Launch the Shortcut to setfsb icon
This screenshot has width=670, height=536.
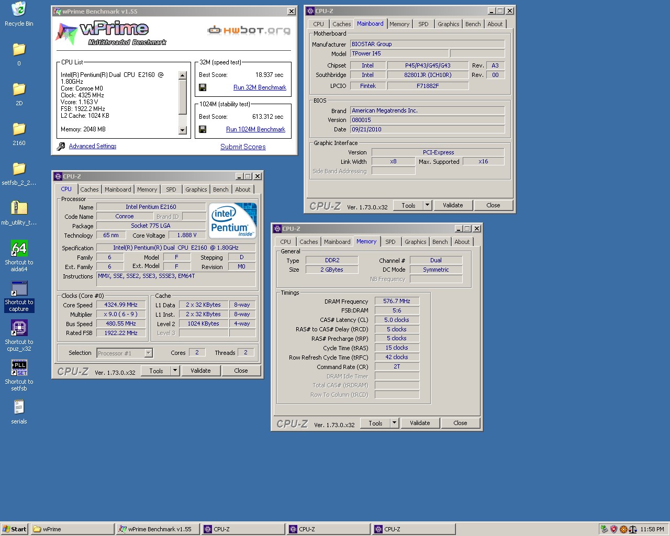point(19,367)
